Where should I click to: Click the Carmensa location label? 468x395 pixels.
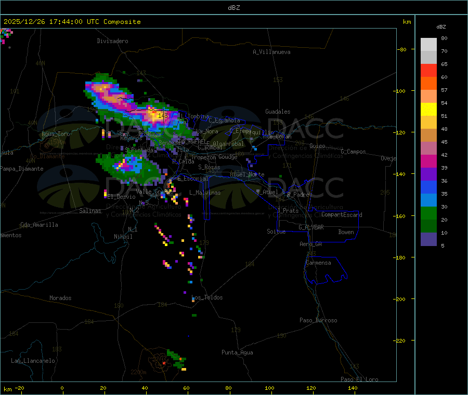pyautogui.click(x=318, y=263)
